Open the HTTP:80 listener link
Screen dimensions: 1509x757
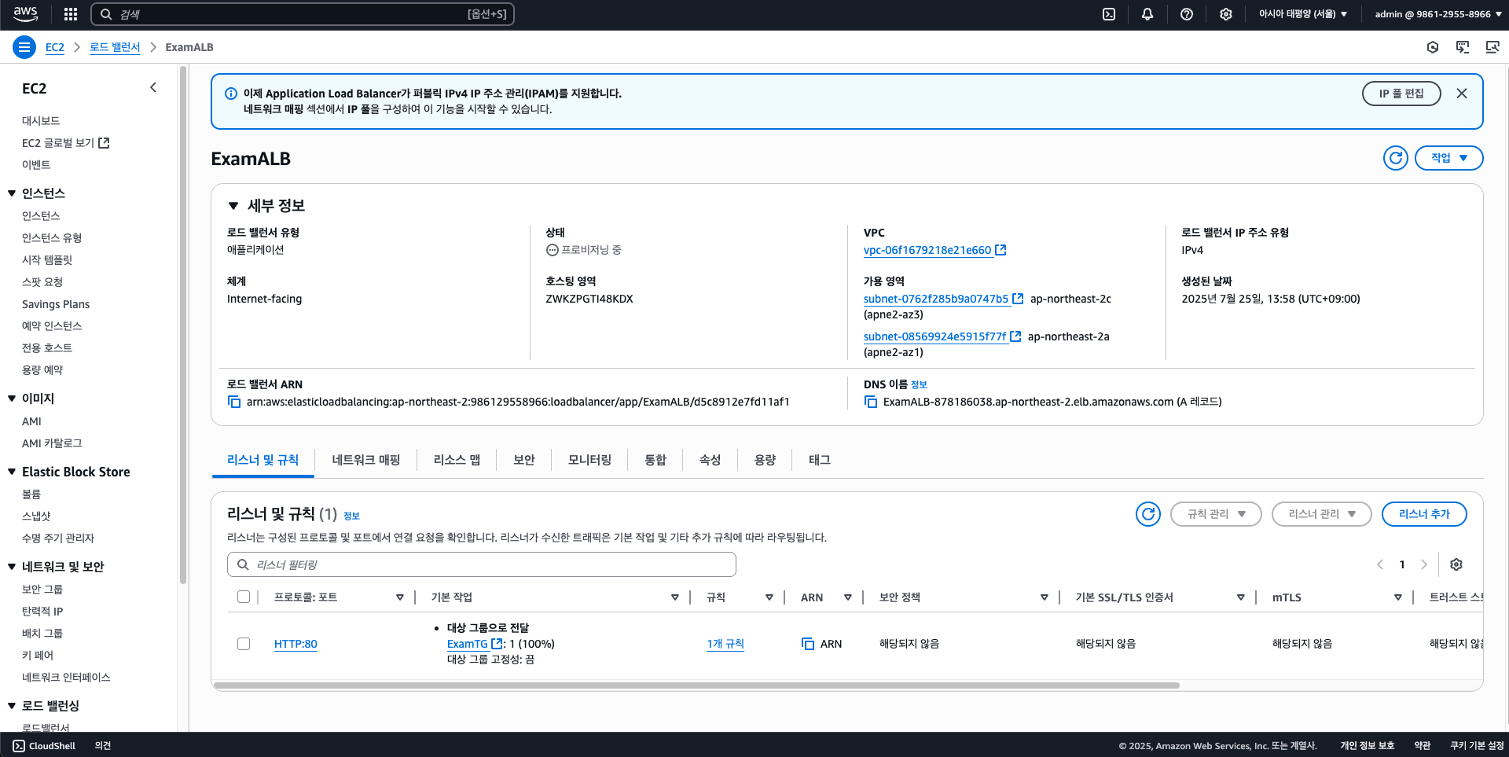296,644
